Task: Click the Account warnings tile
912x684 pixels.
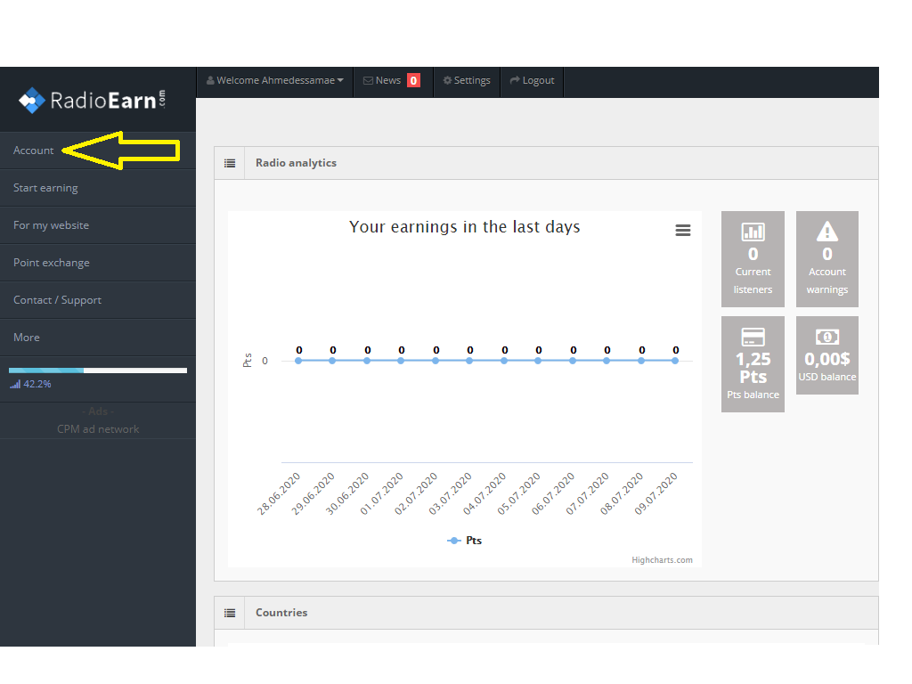Action: click(827, 259)
